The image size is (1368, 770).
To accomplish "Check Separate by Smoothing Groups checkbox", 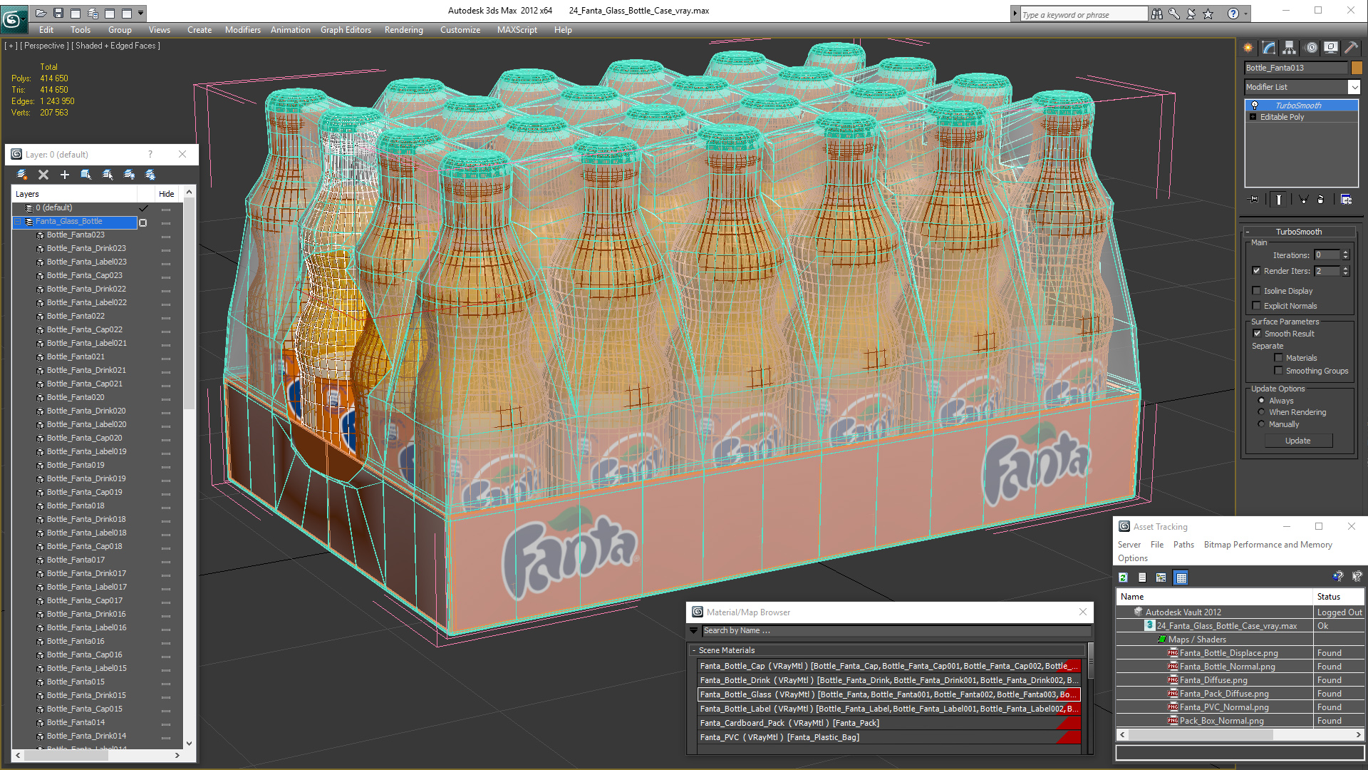I will click(1279, 371).
